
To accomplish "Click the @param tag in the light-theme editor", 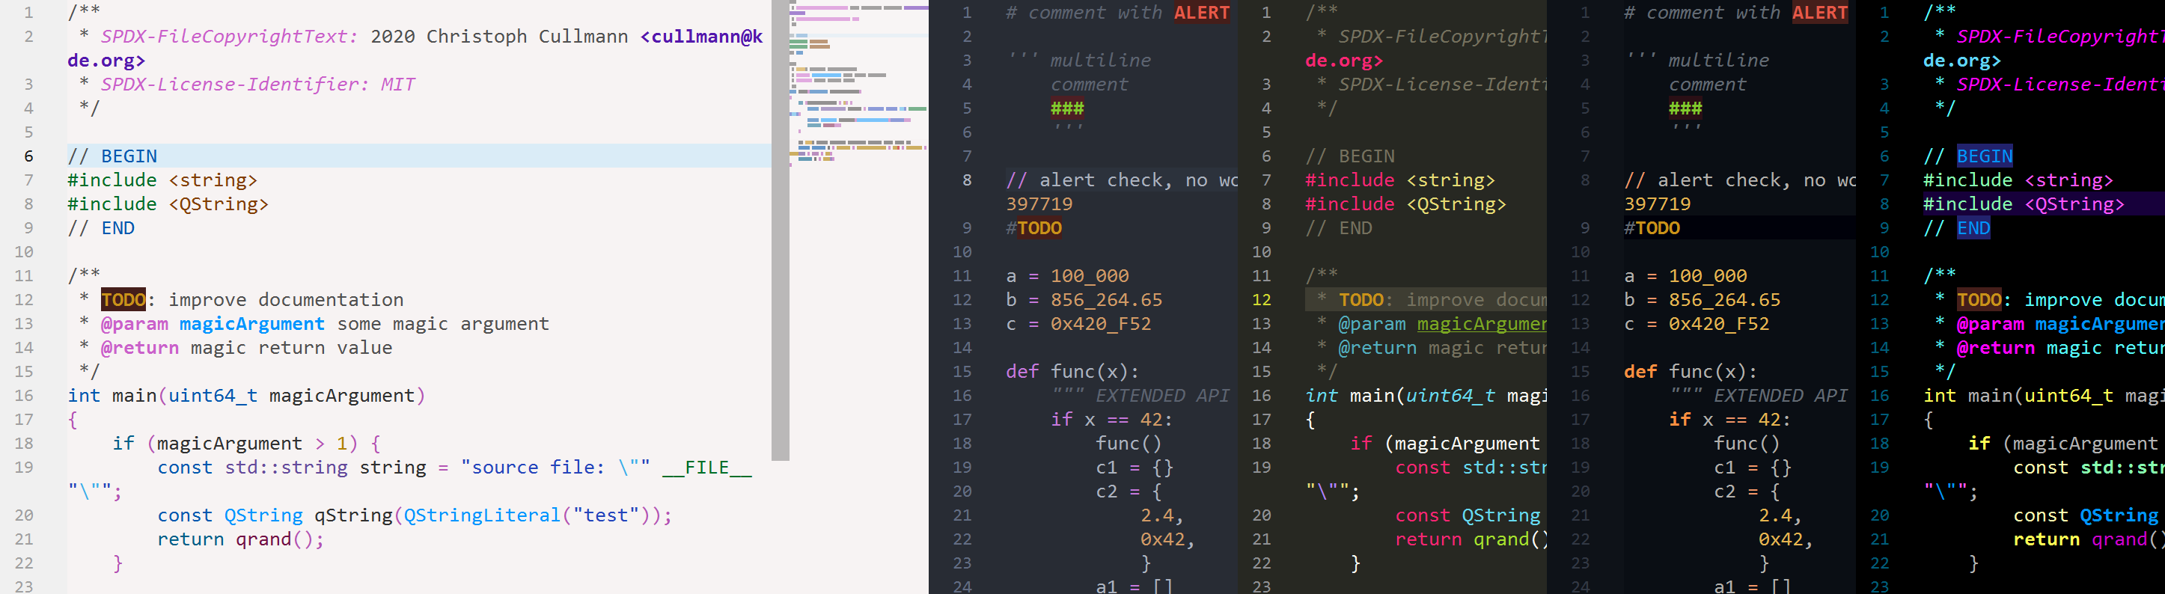I will point(134,324).
